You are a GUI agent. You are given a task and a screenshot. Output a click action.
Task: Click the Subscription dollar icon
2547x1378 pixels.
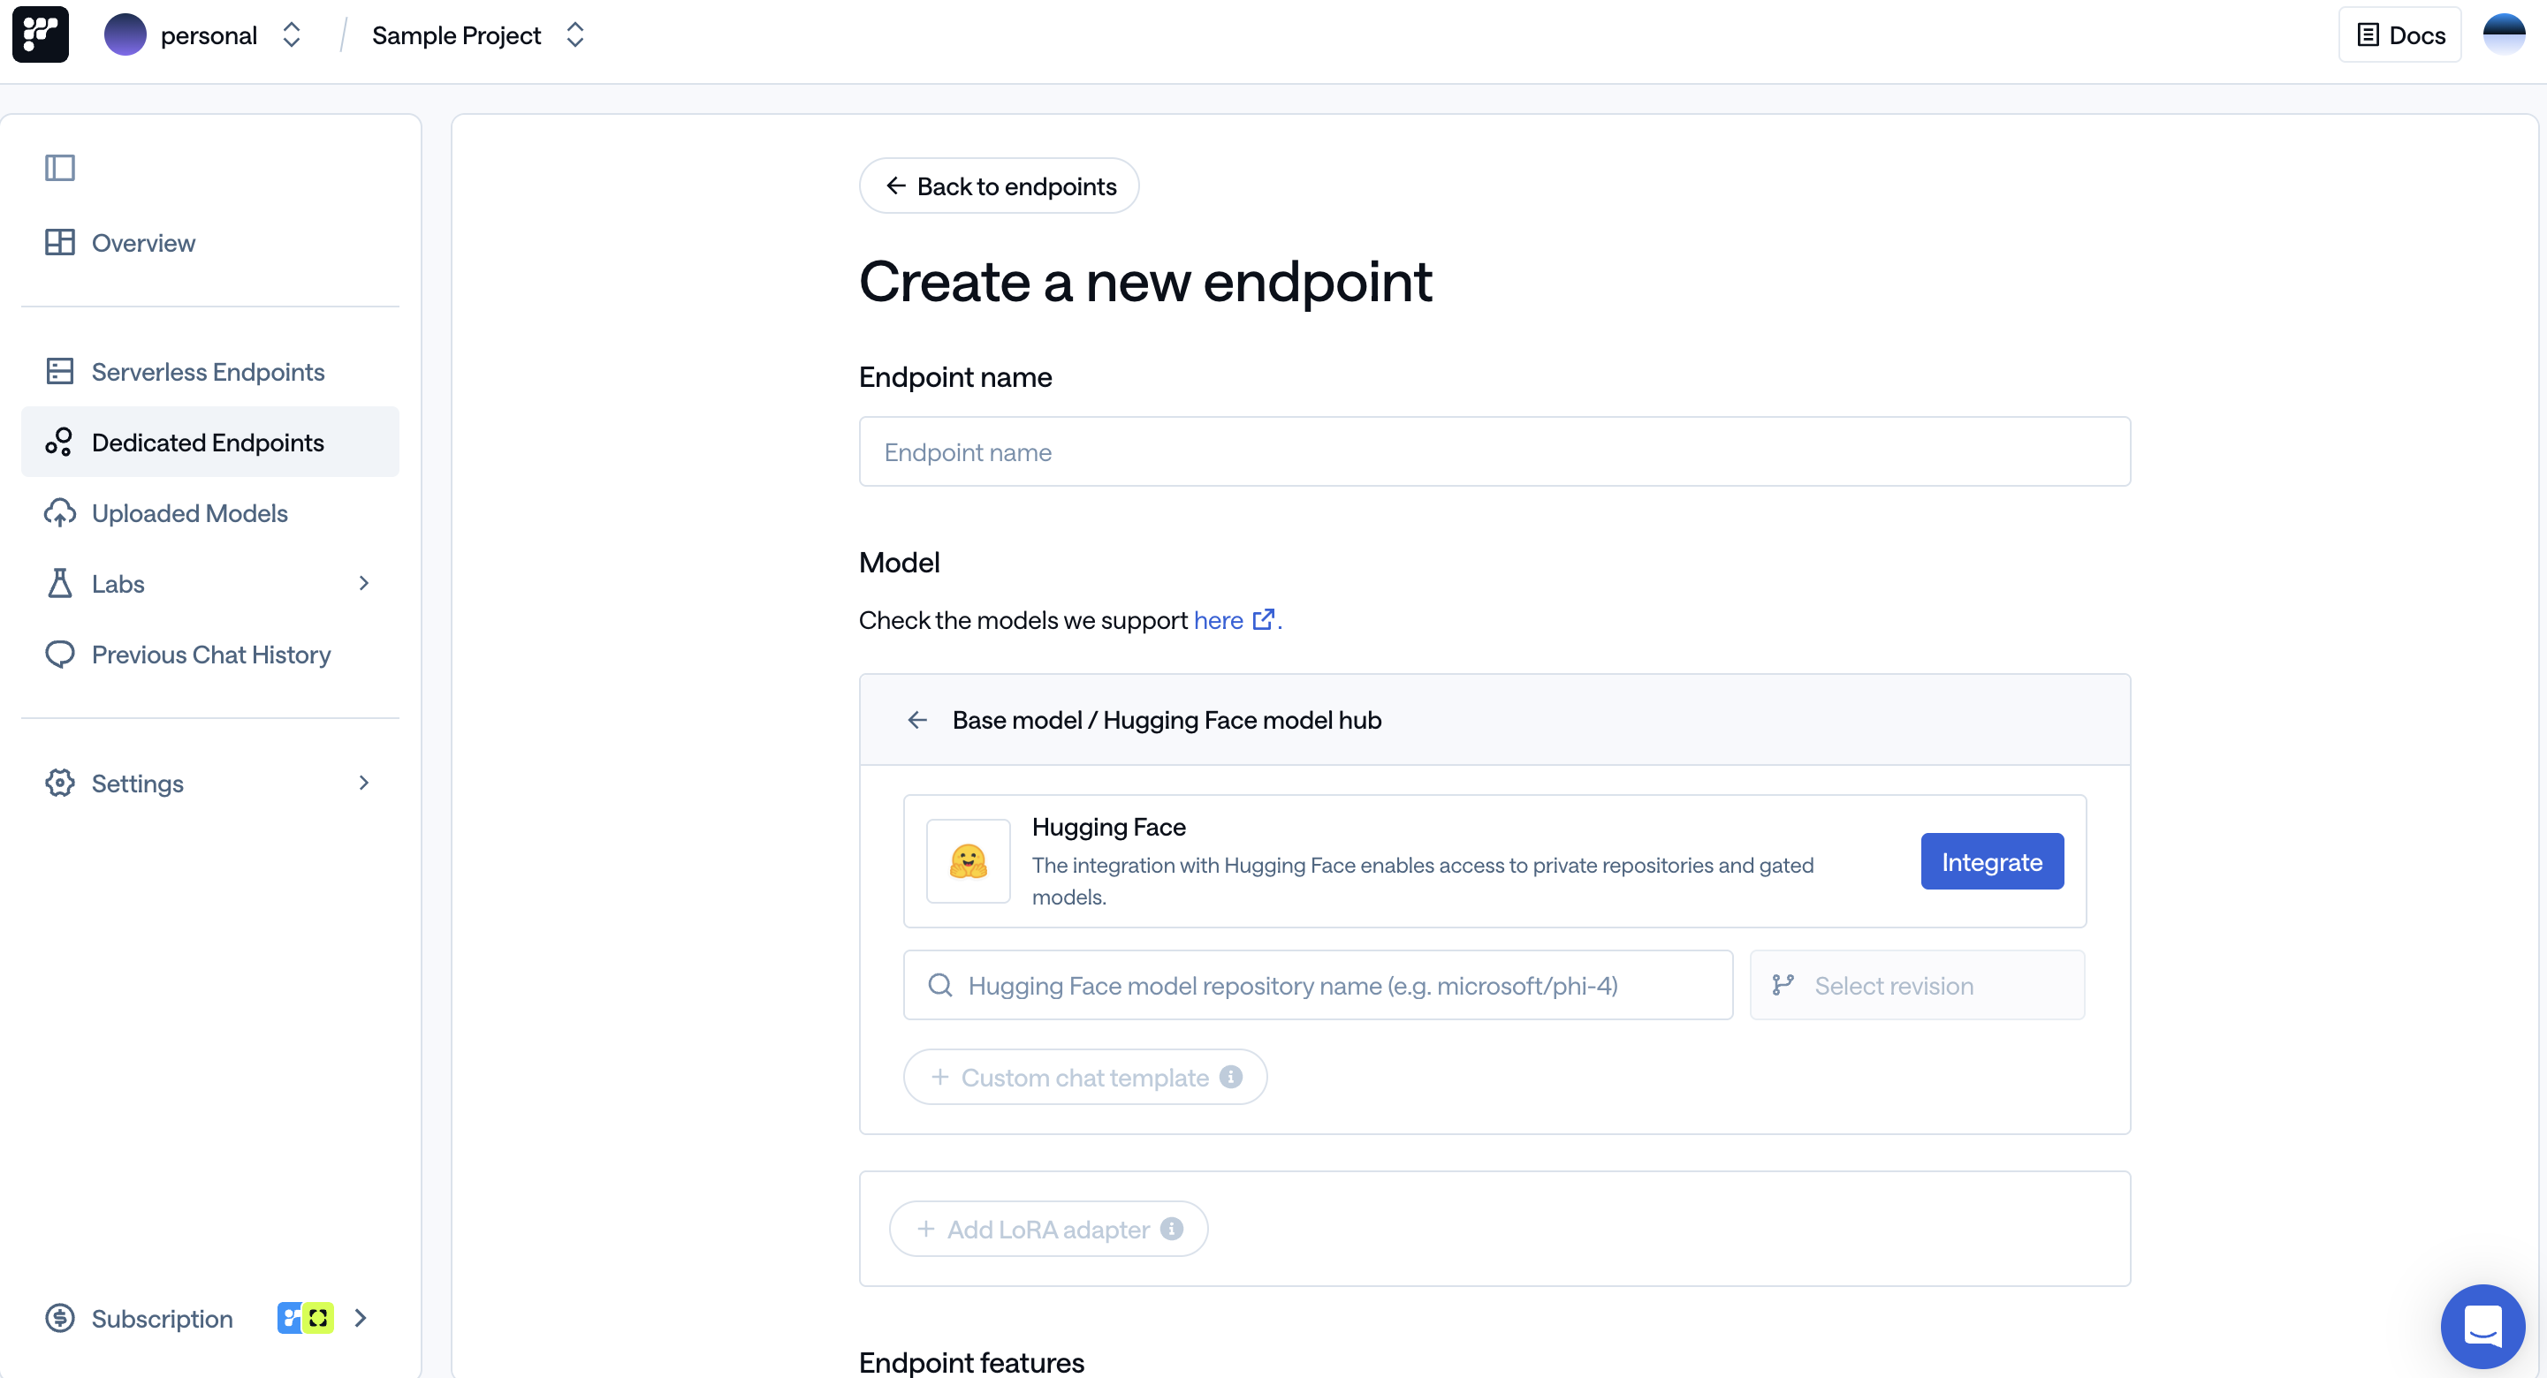(x=60, y=1318)
